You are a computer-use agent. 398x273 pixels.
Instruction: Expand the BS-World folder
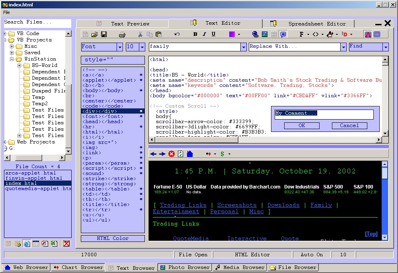tap(19, 65)
